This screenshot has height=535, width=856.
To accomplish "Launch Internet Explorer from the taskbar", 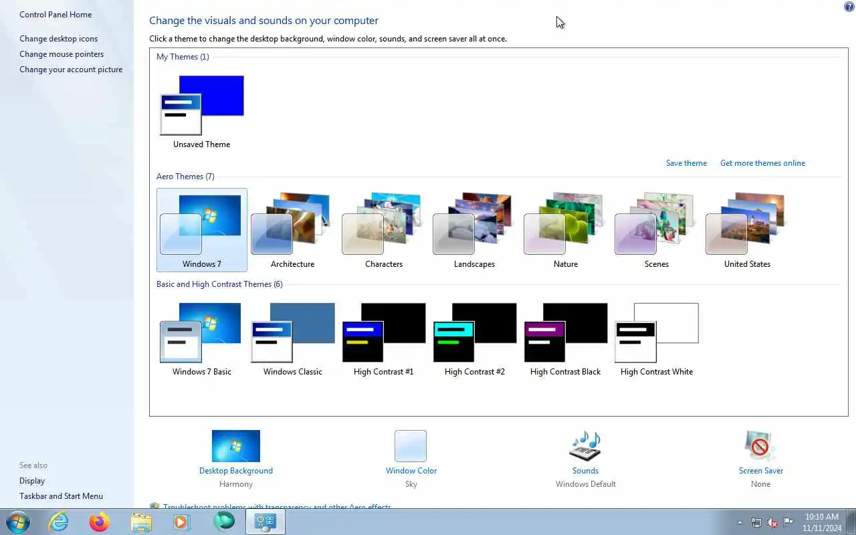I will [59, 522].
